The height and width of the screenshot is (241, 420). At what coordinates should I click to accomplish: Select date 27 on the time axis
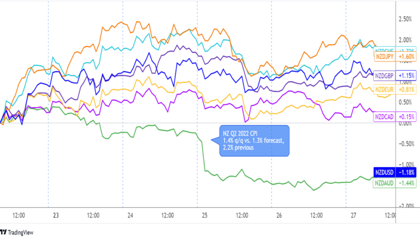pos(353,215)
